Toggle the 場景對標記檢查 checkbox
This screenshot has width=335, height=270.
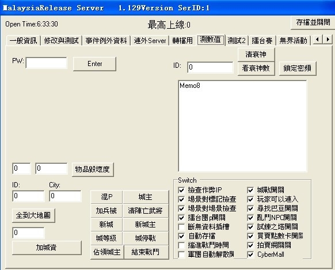click(x=181, y=199)
